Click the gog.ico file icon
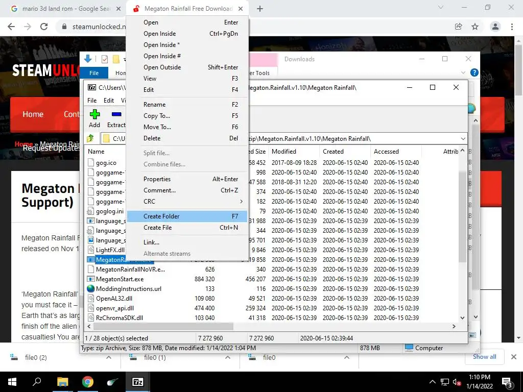The height and width of the screenshot is (392, 523). click(91, 163)
